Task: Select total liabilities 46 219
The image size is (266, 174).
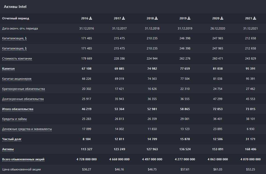Action: (86, 109)
